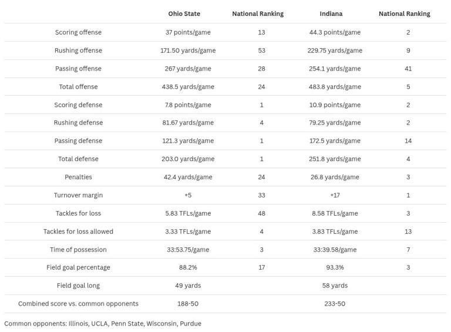Image resolution: width=451 pixels, height=332 pixels.
Task: Select the Scoring offense row label
Action: [x=78, y=32]
